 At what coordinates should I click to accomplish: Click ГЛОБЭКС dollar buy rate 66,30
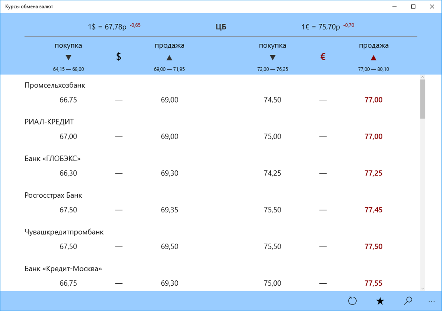[68, 173]
